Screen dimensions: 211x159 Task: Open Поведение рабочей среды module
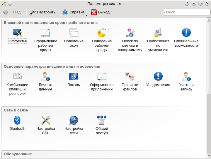[x=102, y=40]
